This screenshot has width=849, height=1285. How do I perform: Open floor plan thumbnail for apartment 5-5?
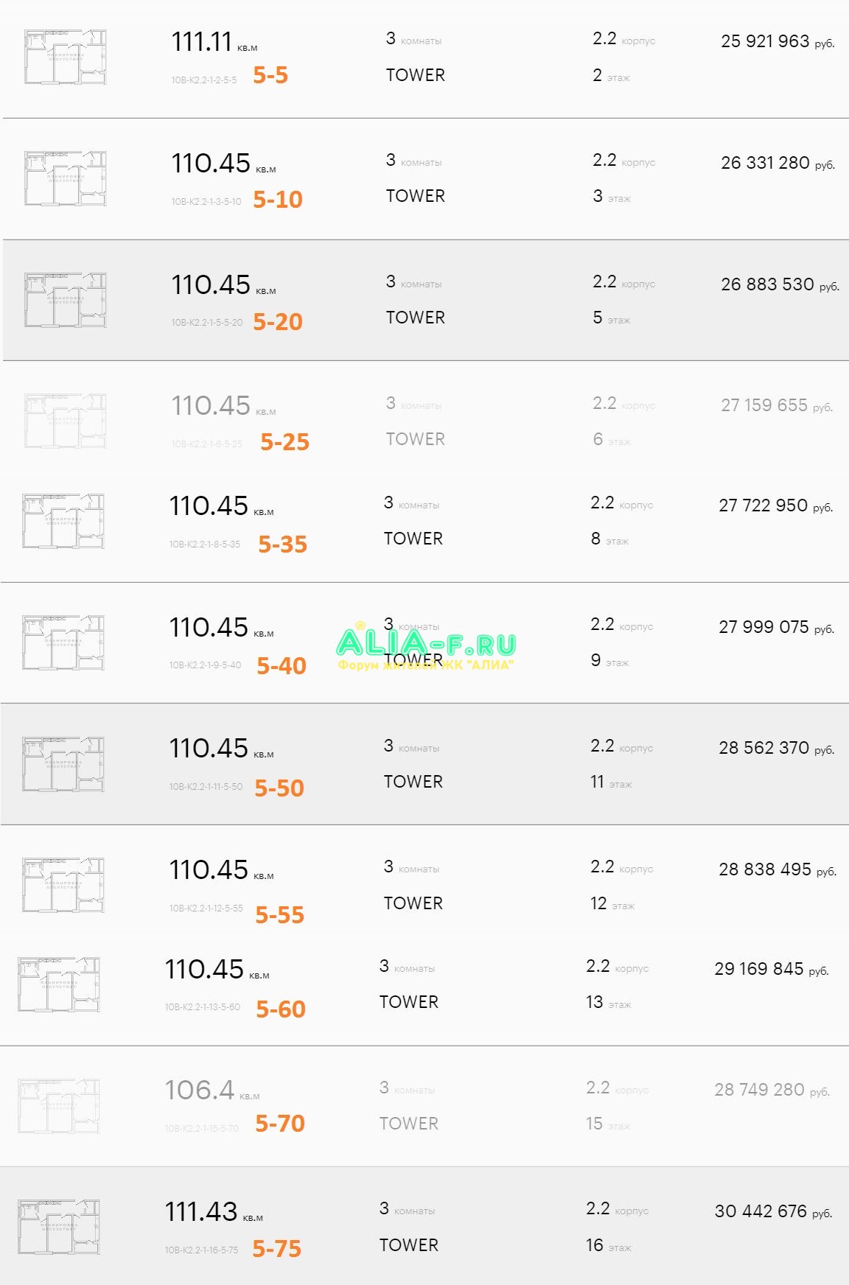pos(66,57)
